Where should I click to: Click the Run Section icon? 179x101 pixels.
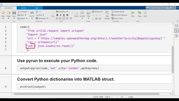coord(107,13)
